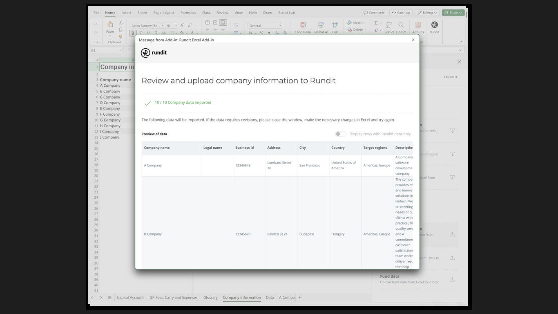This screenshot has width=558, height=314.
Task: Click the upload icon beside Fund data
Action: (x=452, y=279)
